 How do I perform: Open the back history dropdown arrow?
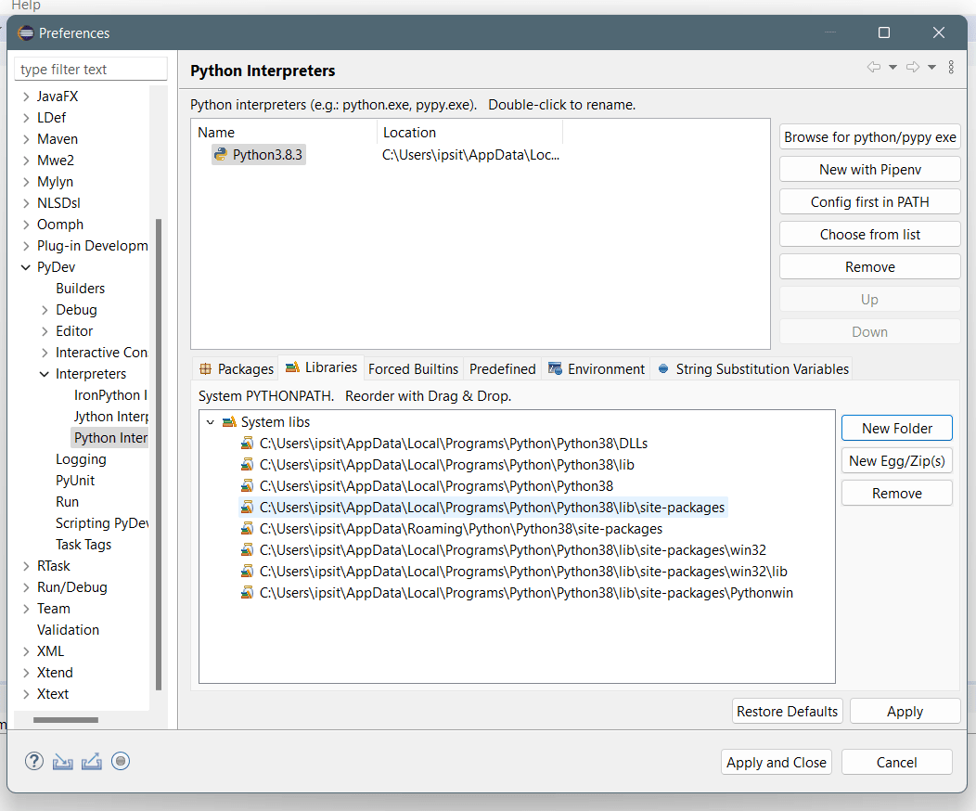coord(893,67)
